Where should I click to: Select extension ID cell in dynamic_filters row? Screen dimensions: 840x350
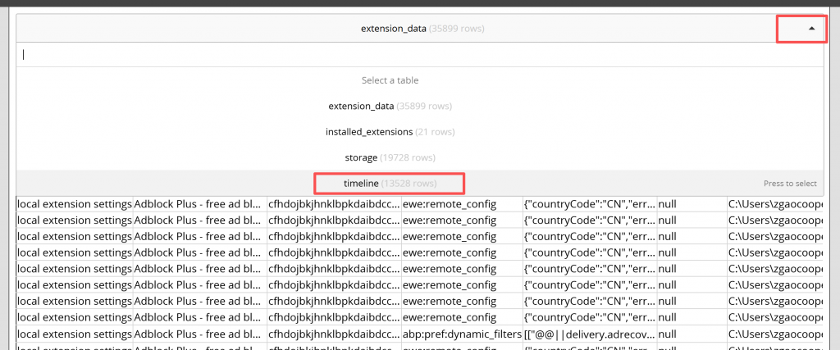click(x=334, y=334)
